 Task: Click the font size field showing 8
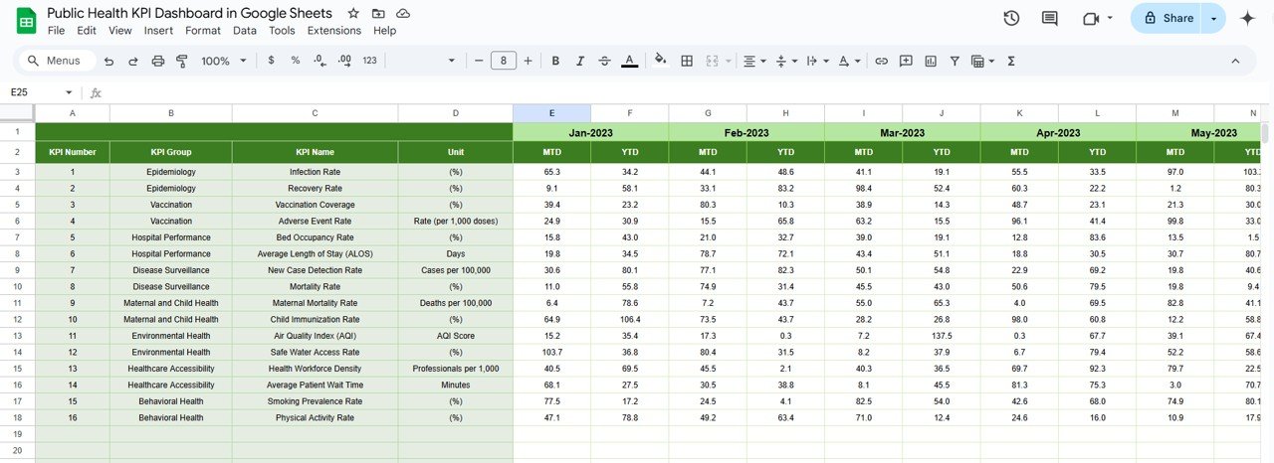click(x=504, y=61)
